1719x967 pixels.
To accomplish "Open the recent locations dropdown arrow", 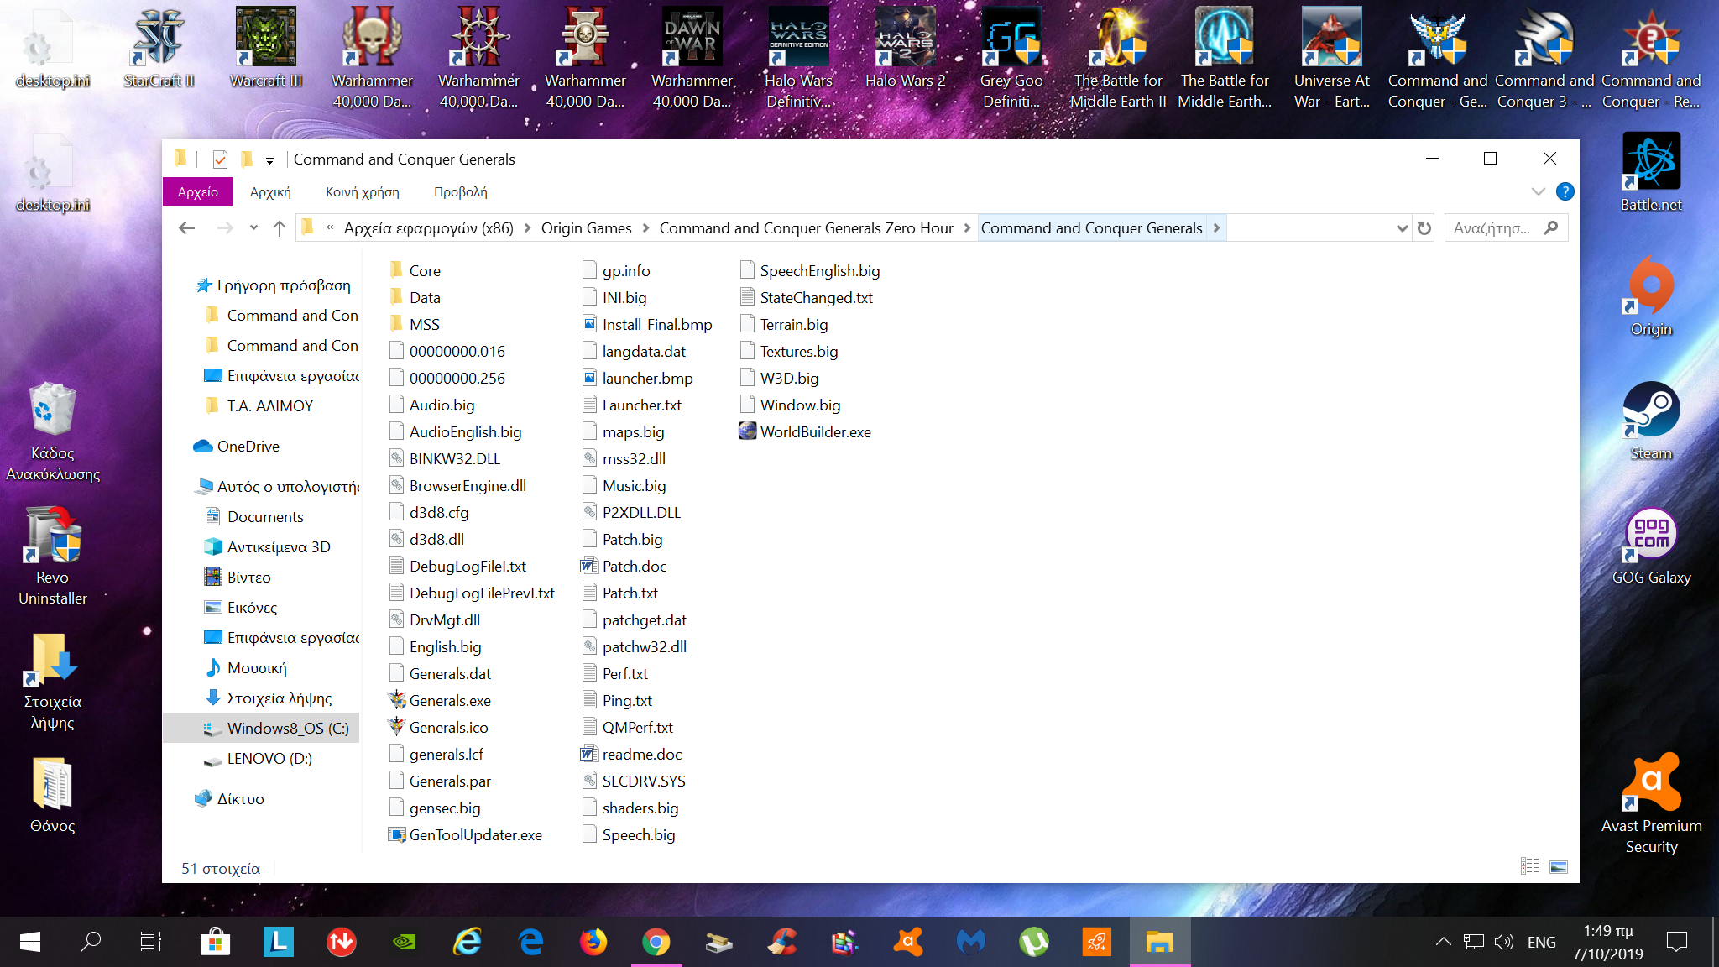I will [x=253, y=227].
